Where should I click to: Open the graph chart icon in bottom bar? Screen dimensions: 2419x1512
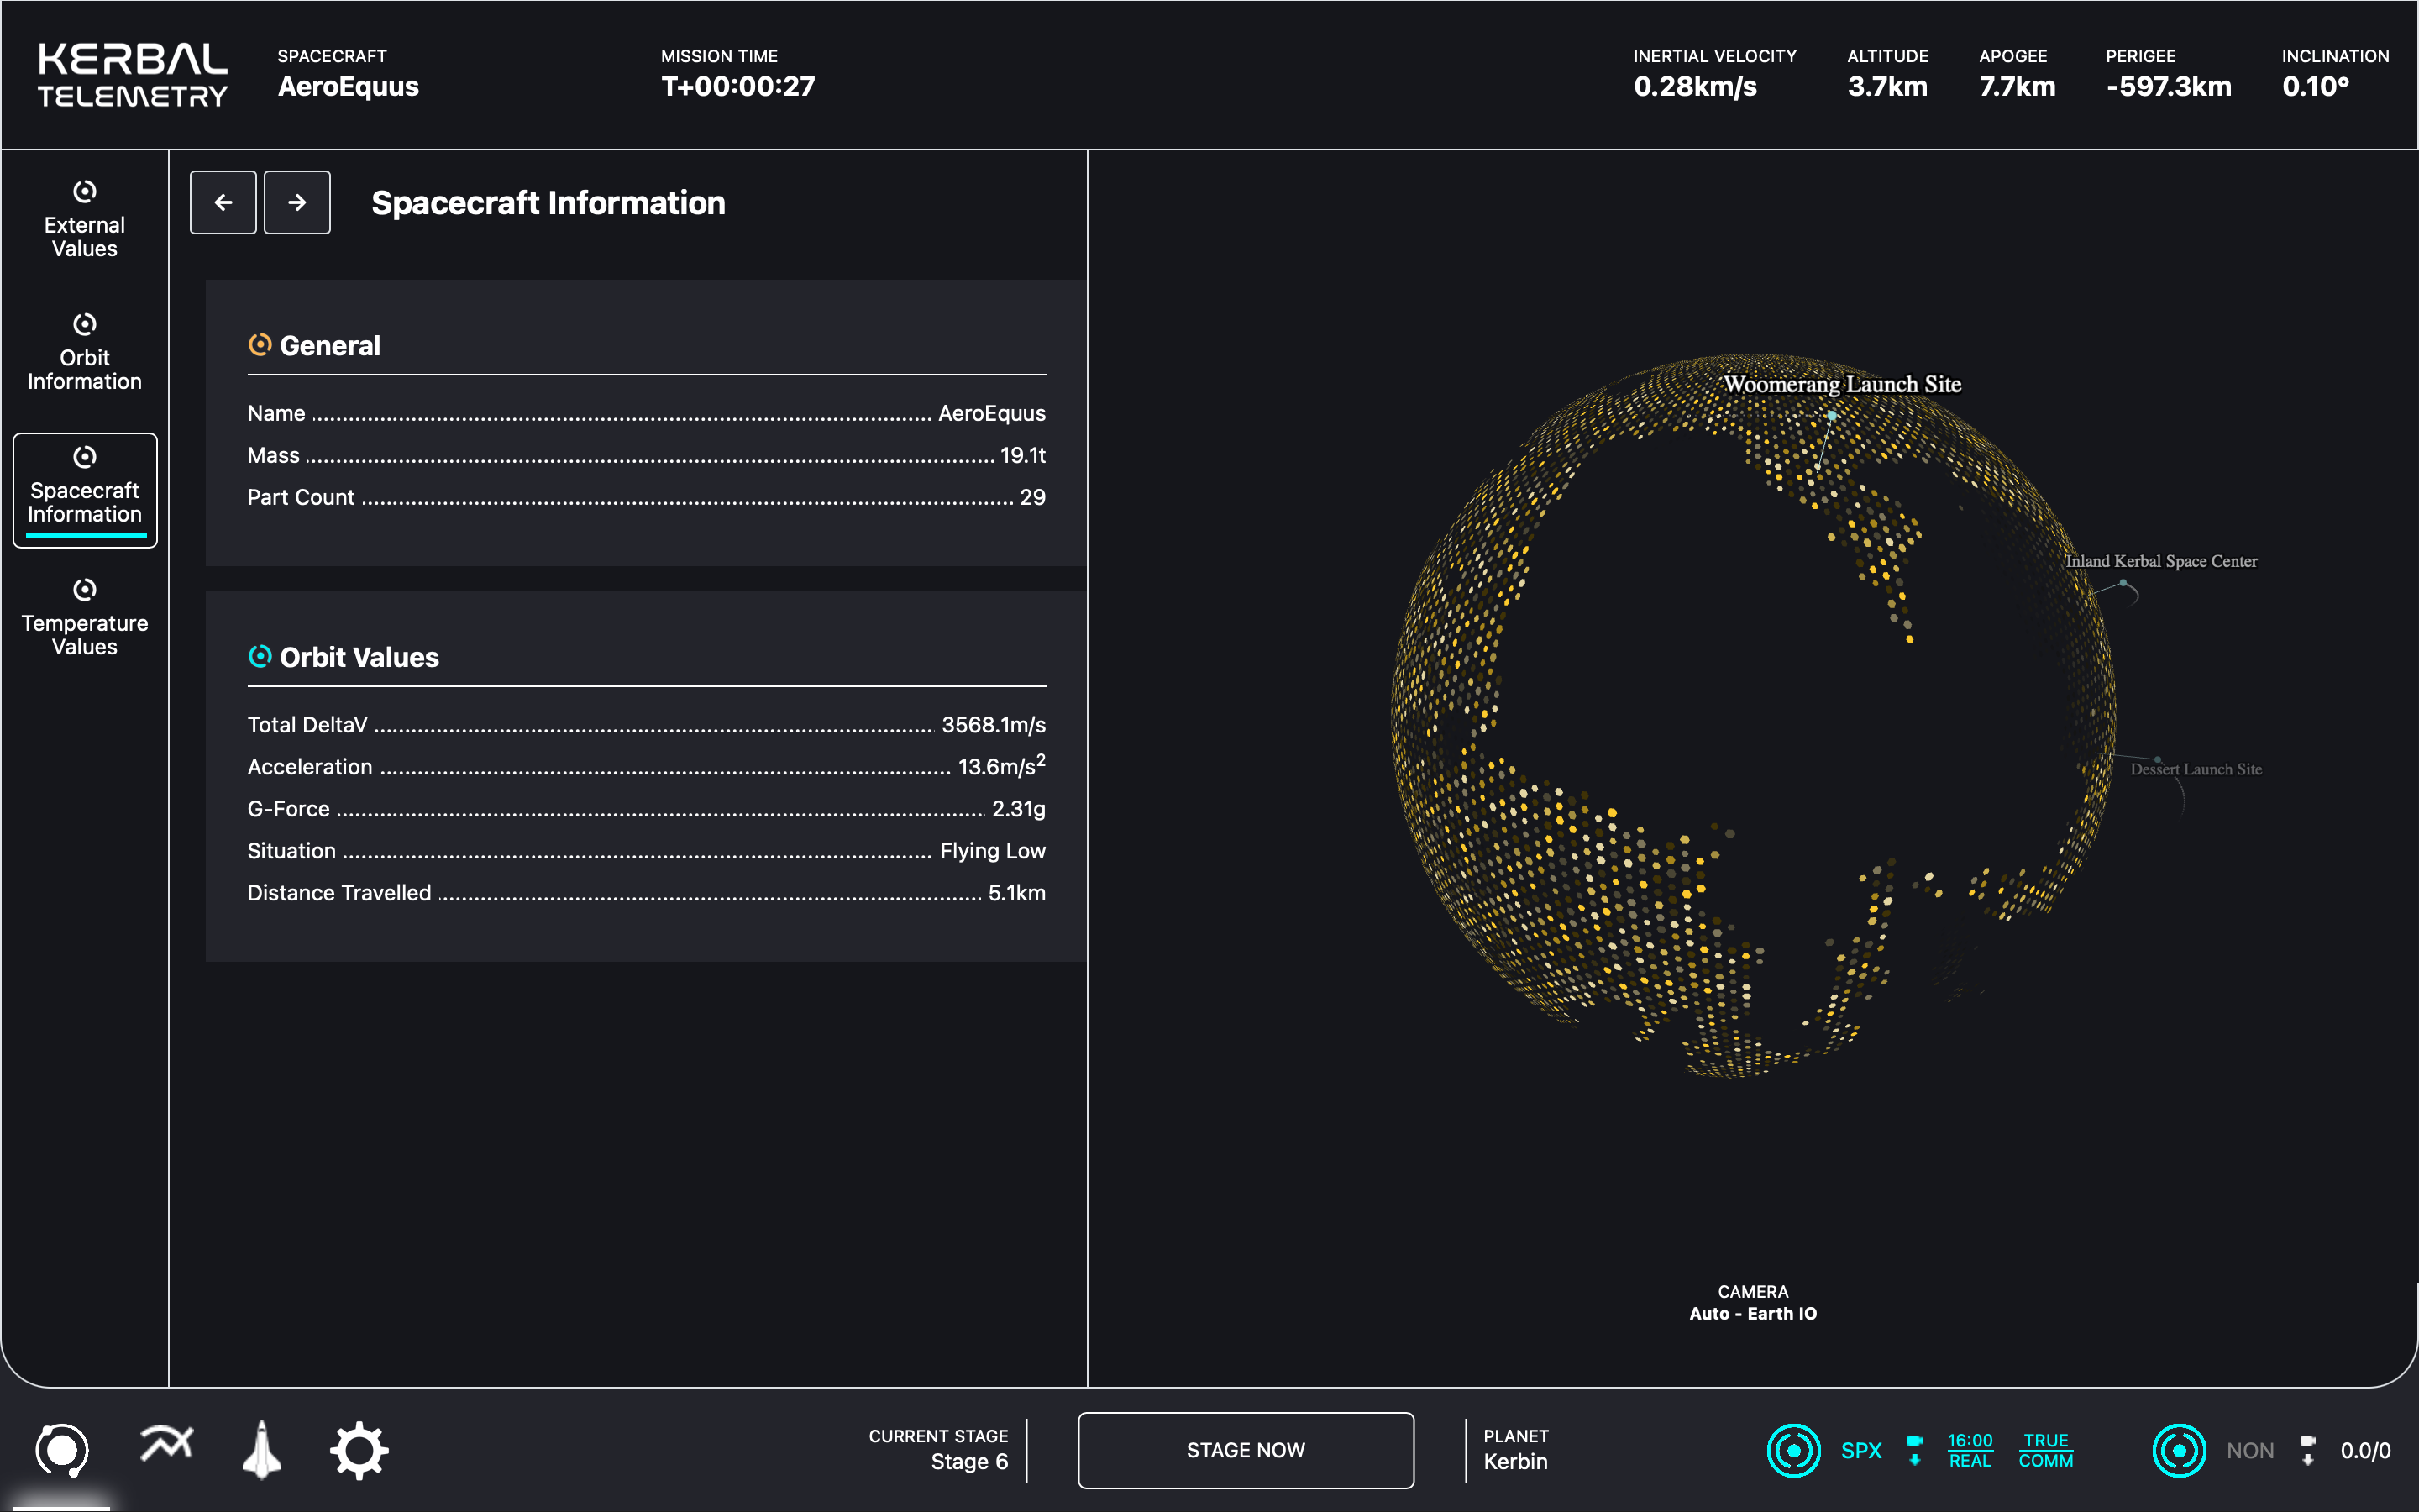click(x=166, y=1445)
